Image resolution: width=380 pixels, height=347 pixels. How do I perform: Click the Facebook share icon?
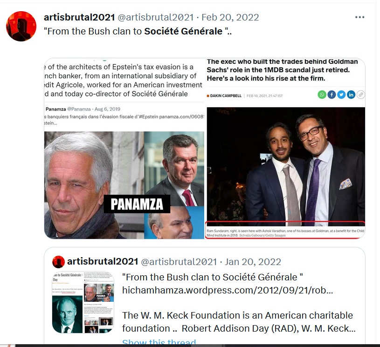pos(332,95)
